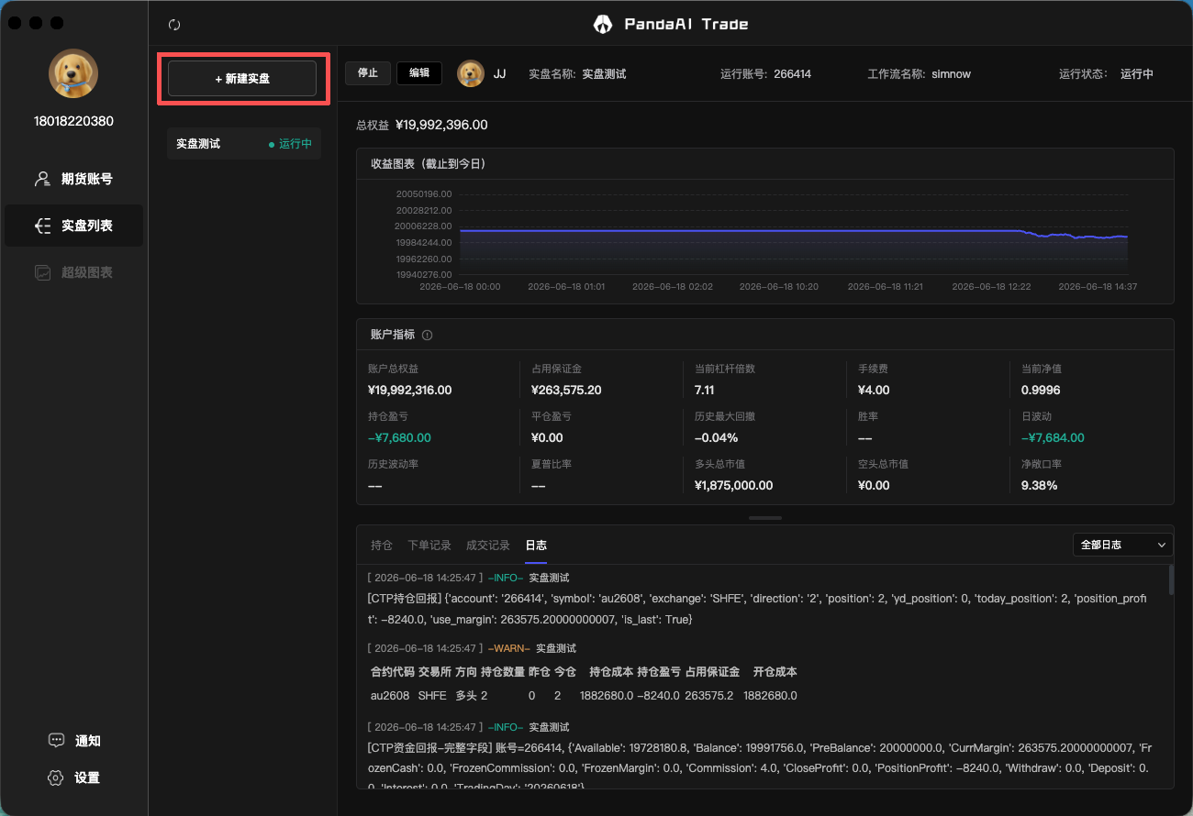This screenshot has height=816, width=1193.
Task: Click the 实盘名称 value 实盘测试 in header
Action: (x=604, y=73)
